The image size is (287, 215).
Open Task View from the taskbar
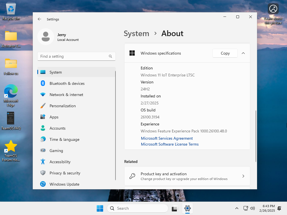pos(175,208)
